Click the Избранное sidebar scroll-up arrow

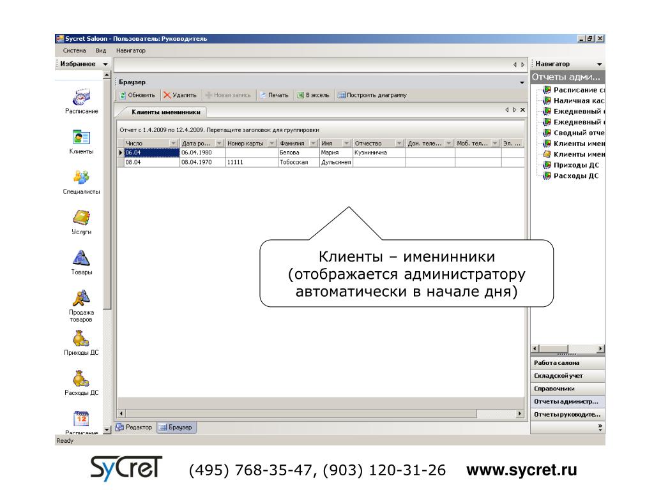(107, 75)
